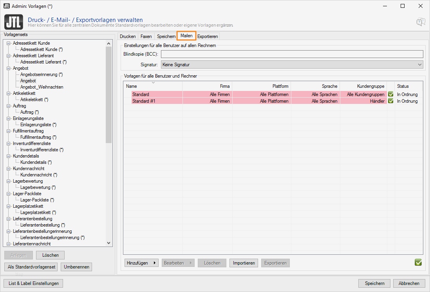Select the Standard template row
The width and height of the screenshot is (430, 292).
[273, 94]
